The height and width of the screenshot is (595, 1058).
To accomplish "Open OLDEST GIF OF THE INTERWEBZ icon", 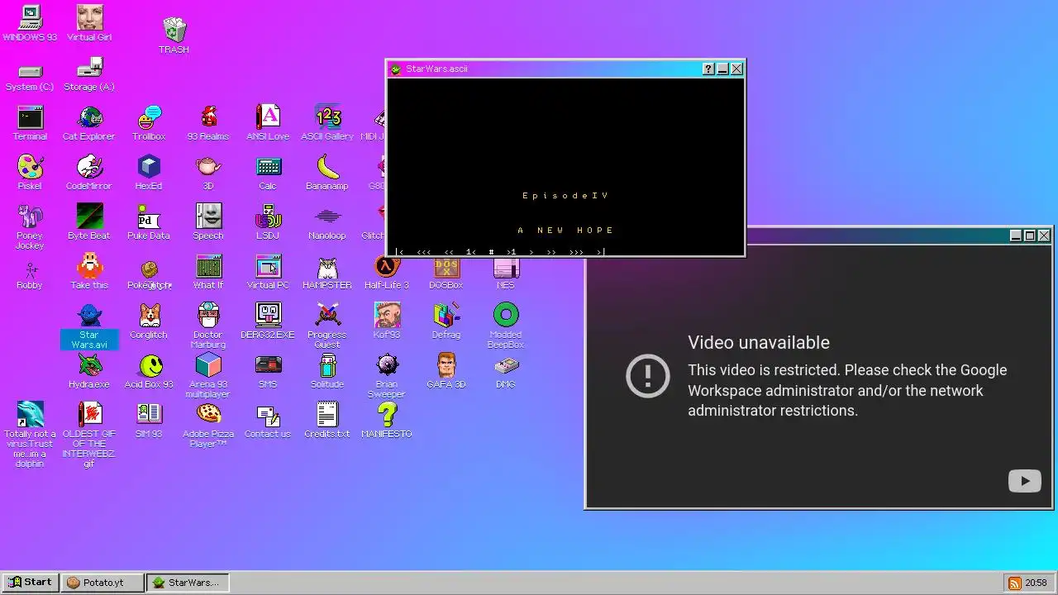I will [89, 436].
